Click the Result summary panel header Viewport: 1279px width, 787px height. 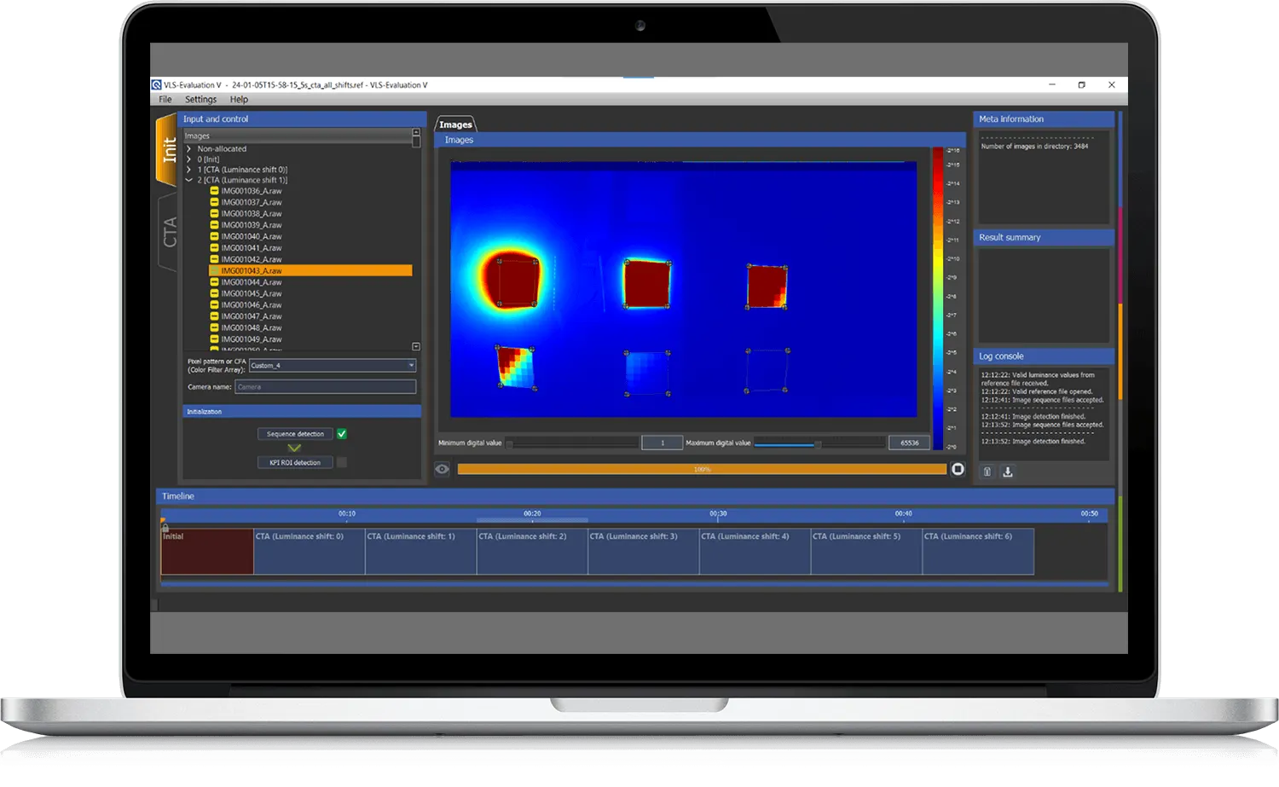pos(1044,238)
